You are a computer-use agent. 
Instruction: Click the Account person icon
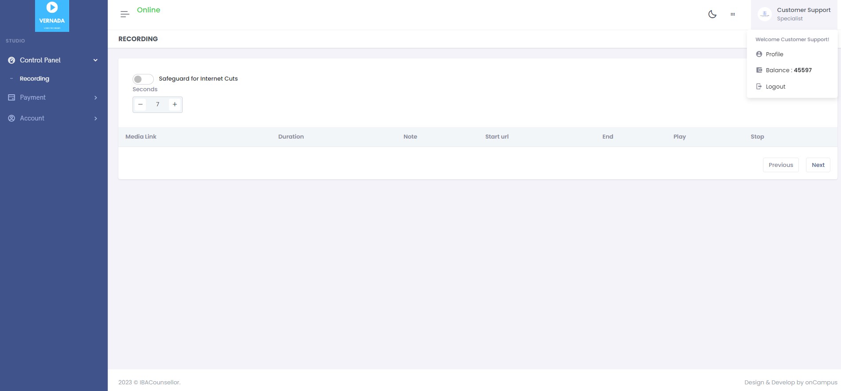(x=12, y=118)
